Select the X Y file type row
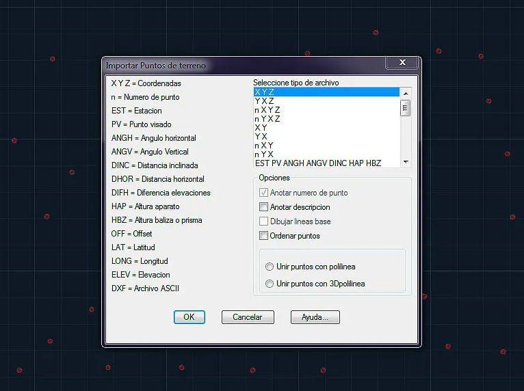524x391 pixels. click(326, 128)
